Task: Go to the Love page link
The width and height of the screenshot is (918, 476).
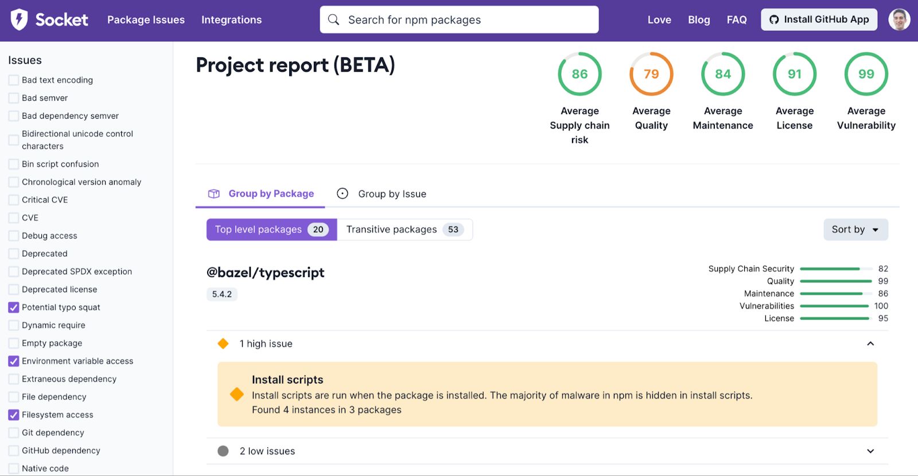Action: [659, 19]
